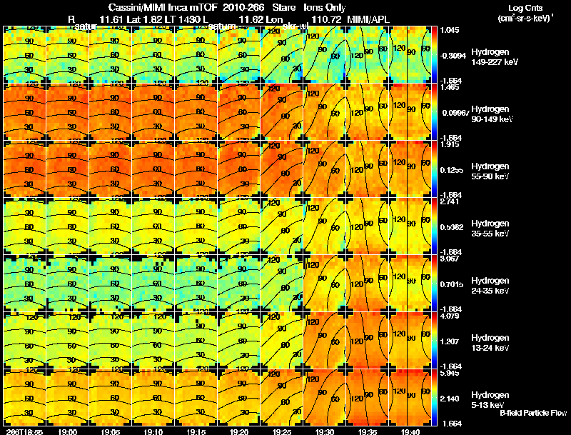Click the 5.945 colorbar maximum value
571x435 pixels.
(x=450, y=373)
